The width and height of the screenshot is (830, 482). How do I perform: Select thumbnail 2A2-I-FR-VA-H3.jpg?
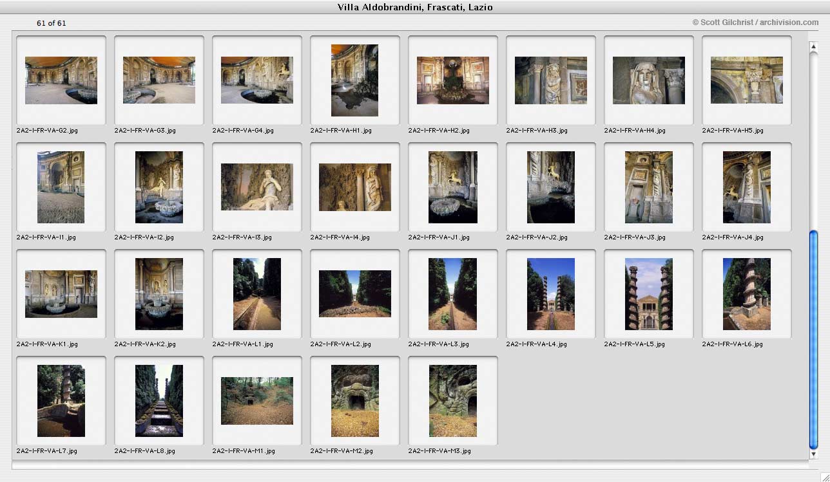(551, 80)
